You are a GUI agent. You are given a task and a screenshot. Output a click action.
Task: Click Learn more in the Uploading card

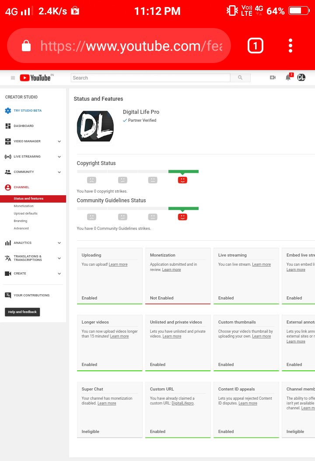[118, 264]
